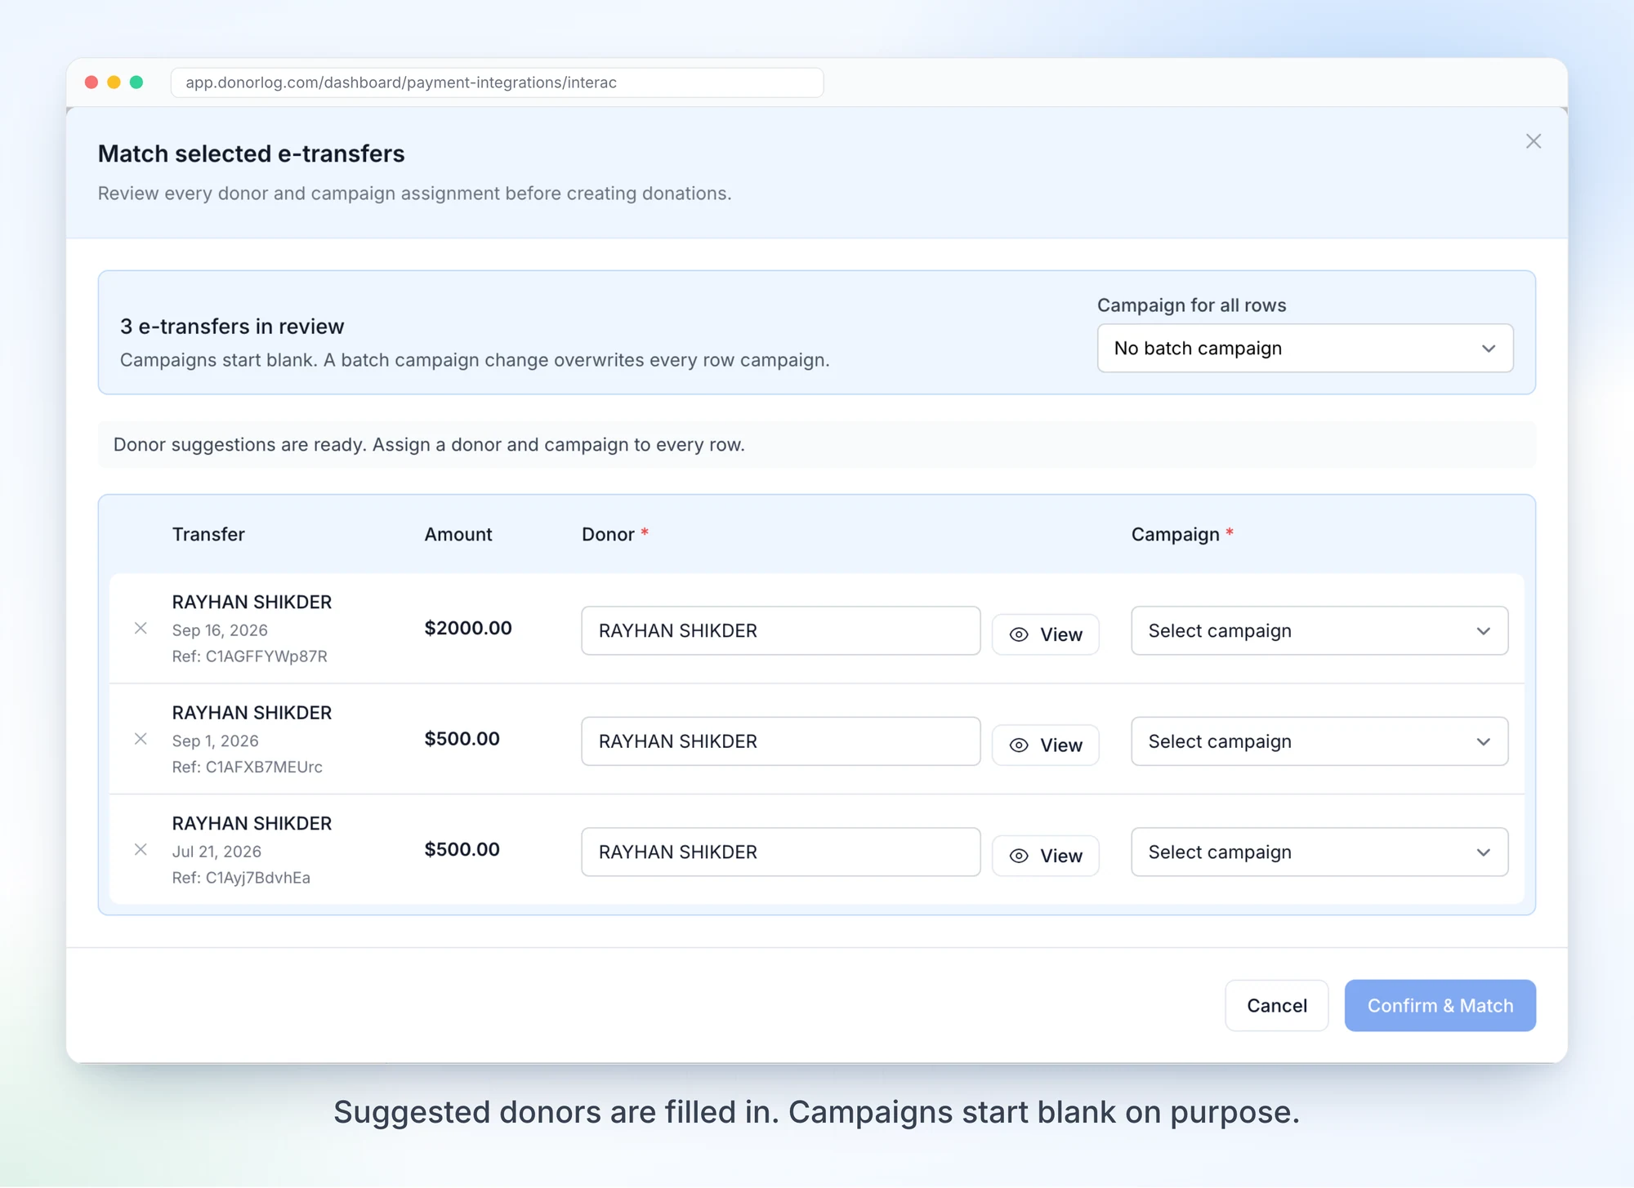Select campaign for Ref C1AFXB7MEUrc row

[x=1319, y=741]
